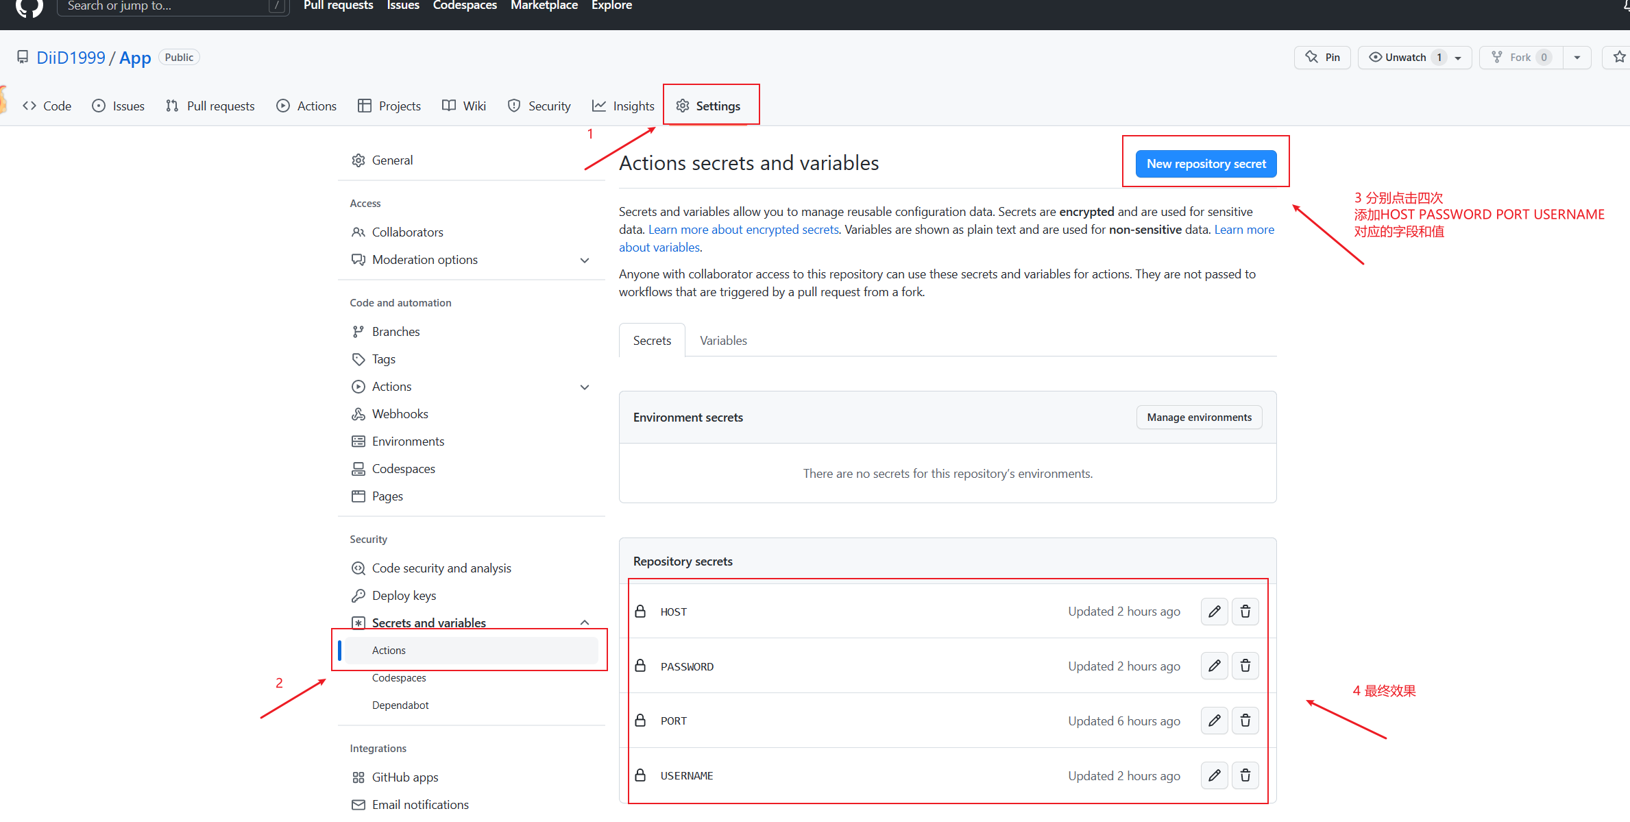Click edit icon for PASSWORD secret
The width and height of the screenshot is (1630, 822).
[1214, 666]
